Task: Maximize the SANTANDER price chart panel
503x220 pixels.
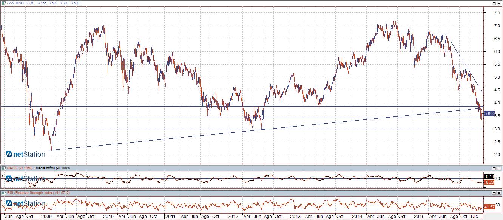Action: 494,3
